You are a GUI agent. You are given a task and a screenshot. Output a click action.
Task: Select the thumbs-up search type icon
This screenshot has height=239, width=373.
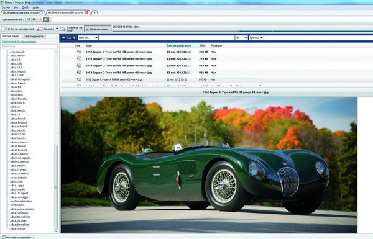(40, 19)
